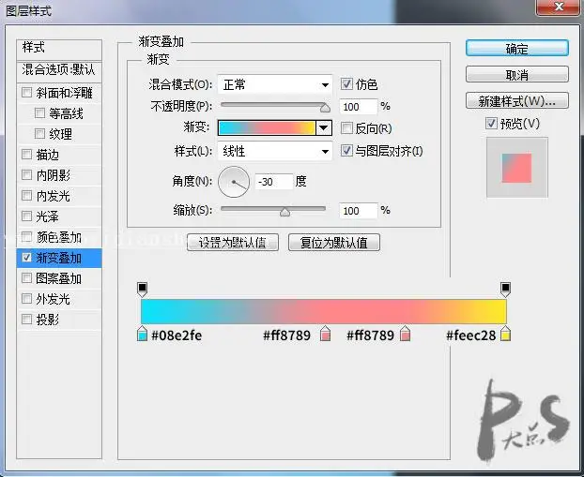Viewport: 584px width, 477px height.
Task: Click the style preview thumbnail
Action: click(x=517, y=168)
